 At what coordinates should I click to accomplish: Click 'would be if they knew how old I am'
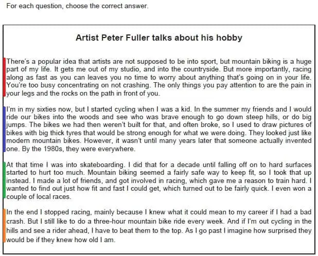tap(60, 240)
